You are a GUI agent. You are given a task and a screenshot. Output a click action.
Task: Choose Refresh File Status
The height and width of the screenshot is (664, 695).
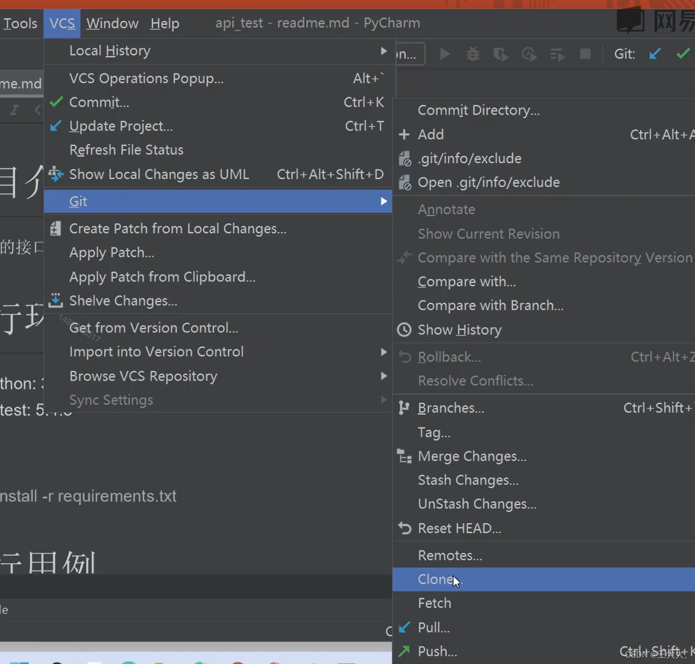point(218,150)
